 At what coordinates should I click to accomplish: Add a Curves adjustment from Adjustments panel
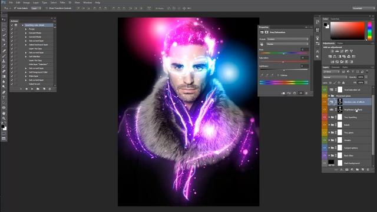(342, 51)
